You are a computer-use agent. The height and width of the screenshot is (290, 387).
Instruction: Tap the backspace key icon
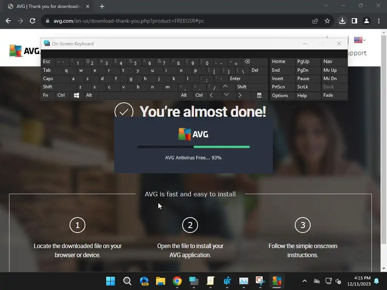click(x=255, y=62)
